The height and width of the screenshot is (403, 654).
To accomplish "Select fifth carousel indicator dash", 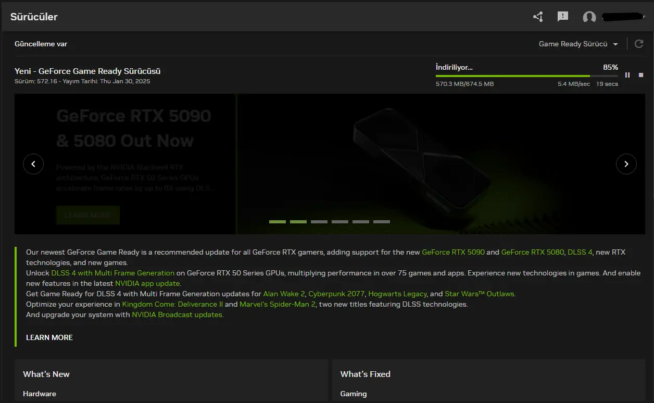I will (x=361, y=222).
